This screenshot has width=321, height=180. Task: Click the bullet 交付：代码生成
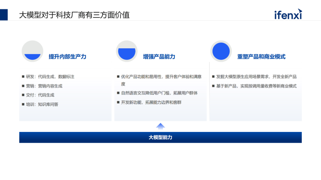(x=38, y=95)
